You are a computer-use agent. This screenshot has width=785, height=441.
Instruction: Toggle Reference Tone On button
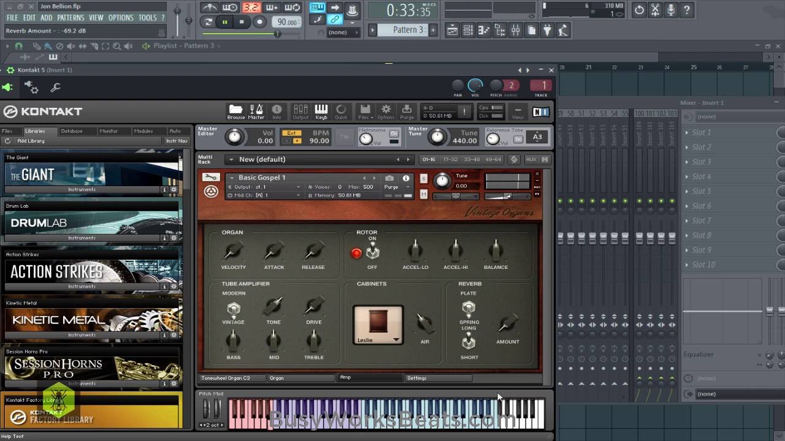(x=518, y=139)
